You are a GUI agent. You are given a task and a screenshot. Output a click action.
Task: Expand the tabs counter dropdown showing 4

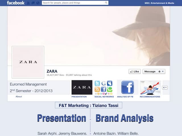165,88
